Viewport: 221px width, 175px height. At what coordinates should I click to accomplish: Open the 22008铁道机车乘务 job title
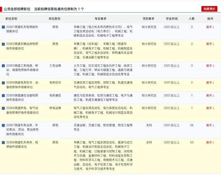pos(22,145)
